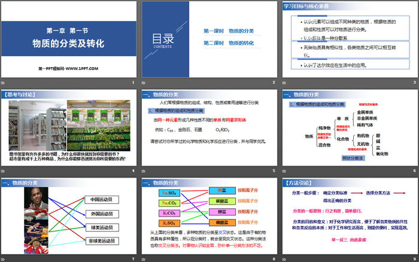Click the animation star icon under slide 4

3,171
